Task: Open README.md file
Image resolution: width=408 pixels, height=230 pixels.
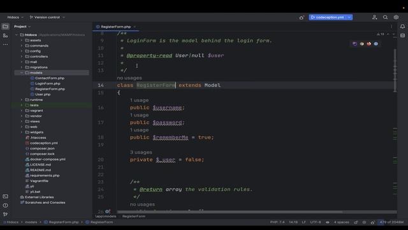Action: point(40,170)
